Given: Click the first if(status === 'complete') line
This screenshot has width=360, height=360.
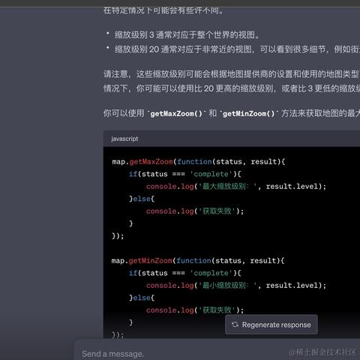Looking at the screenshot, I should (184, 174).
